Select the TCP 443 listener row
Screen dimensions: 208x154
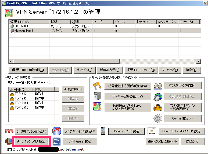[34, 94]
